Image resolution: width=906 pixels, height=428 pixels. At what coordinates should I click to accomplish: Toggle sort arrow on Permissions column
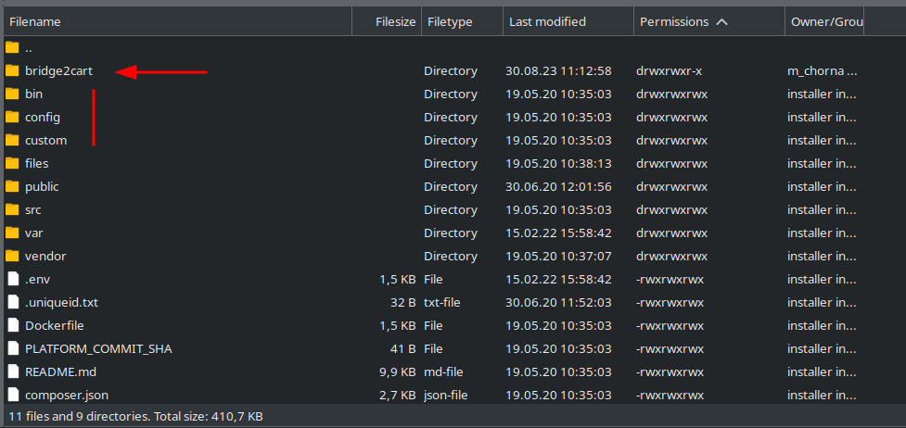(x=721, y=22)
